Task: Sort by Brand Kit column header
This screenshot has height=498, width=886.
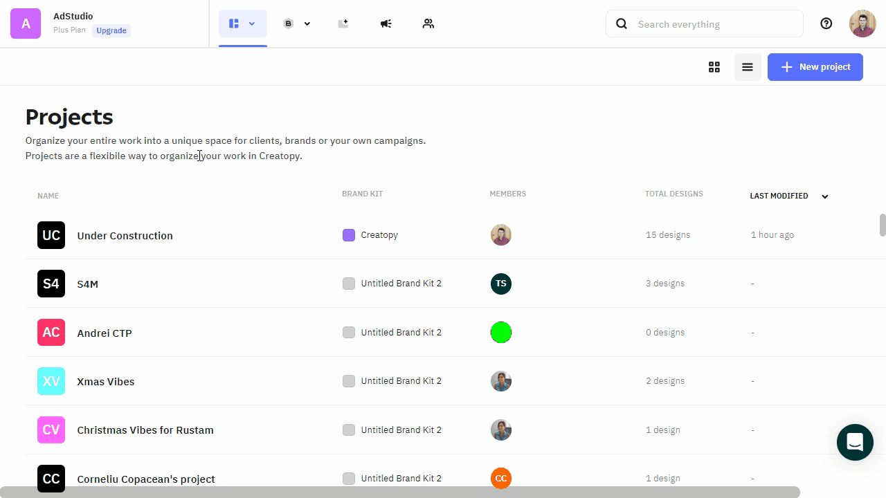Action: [362, 194]
